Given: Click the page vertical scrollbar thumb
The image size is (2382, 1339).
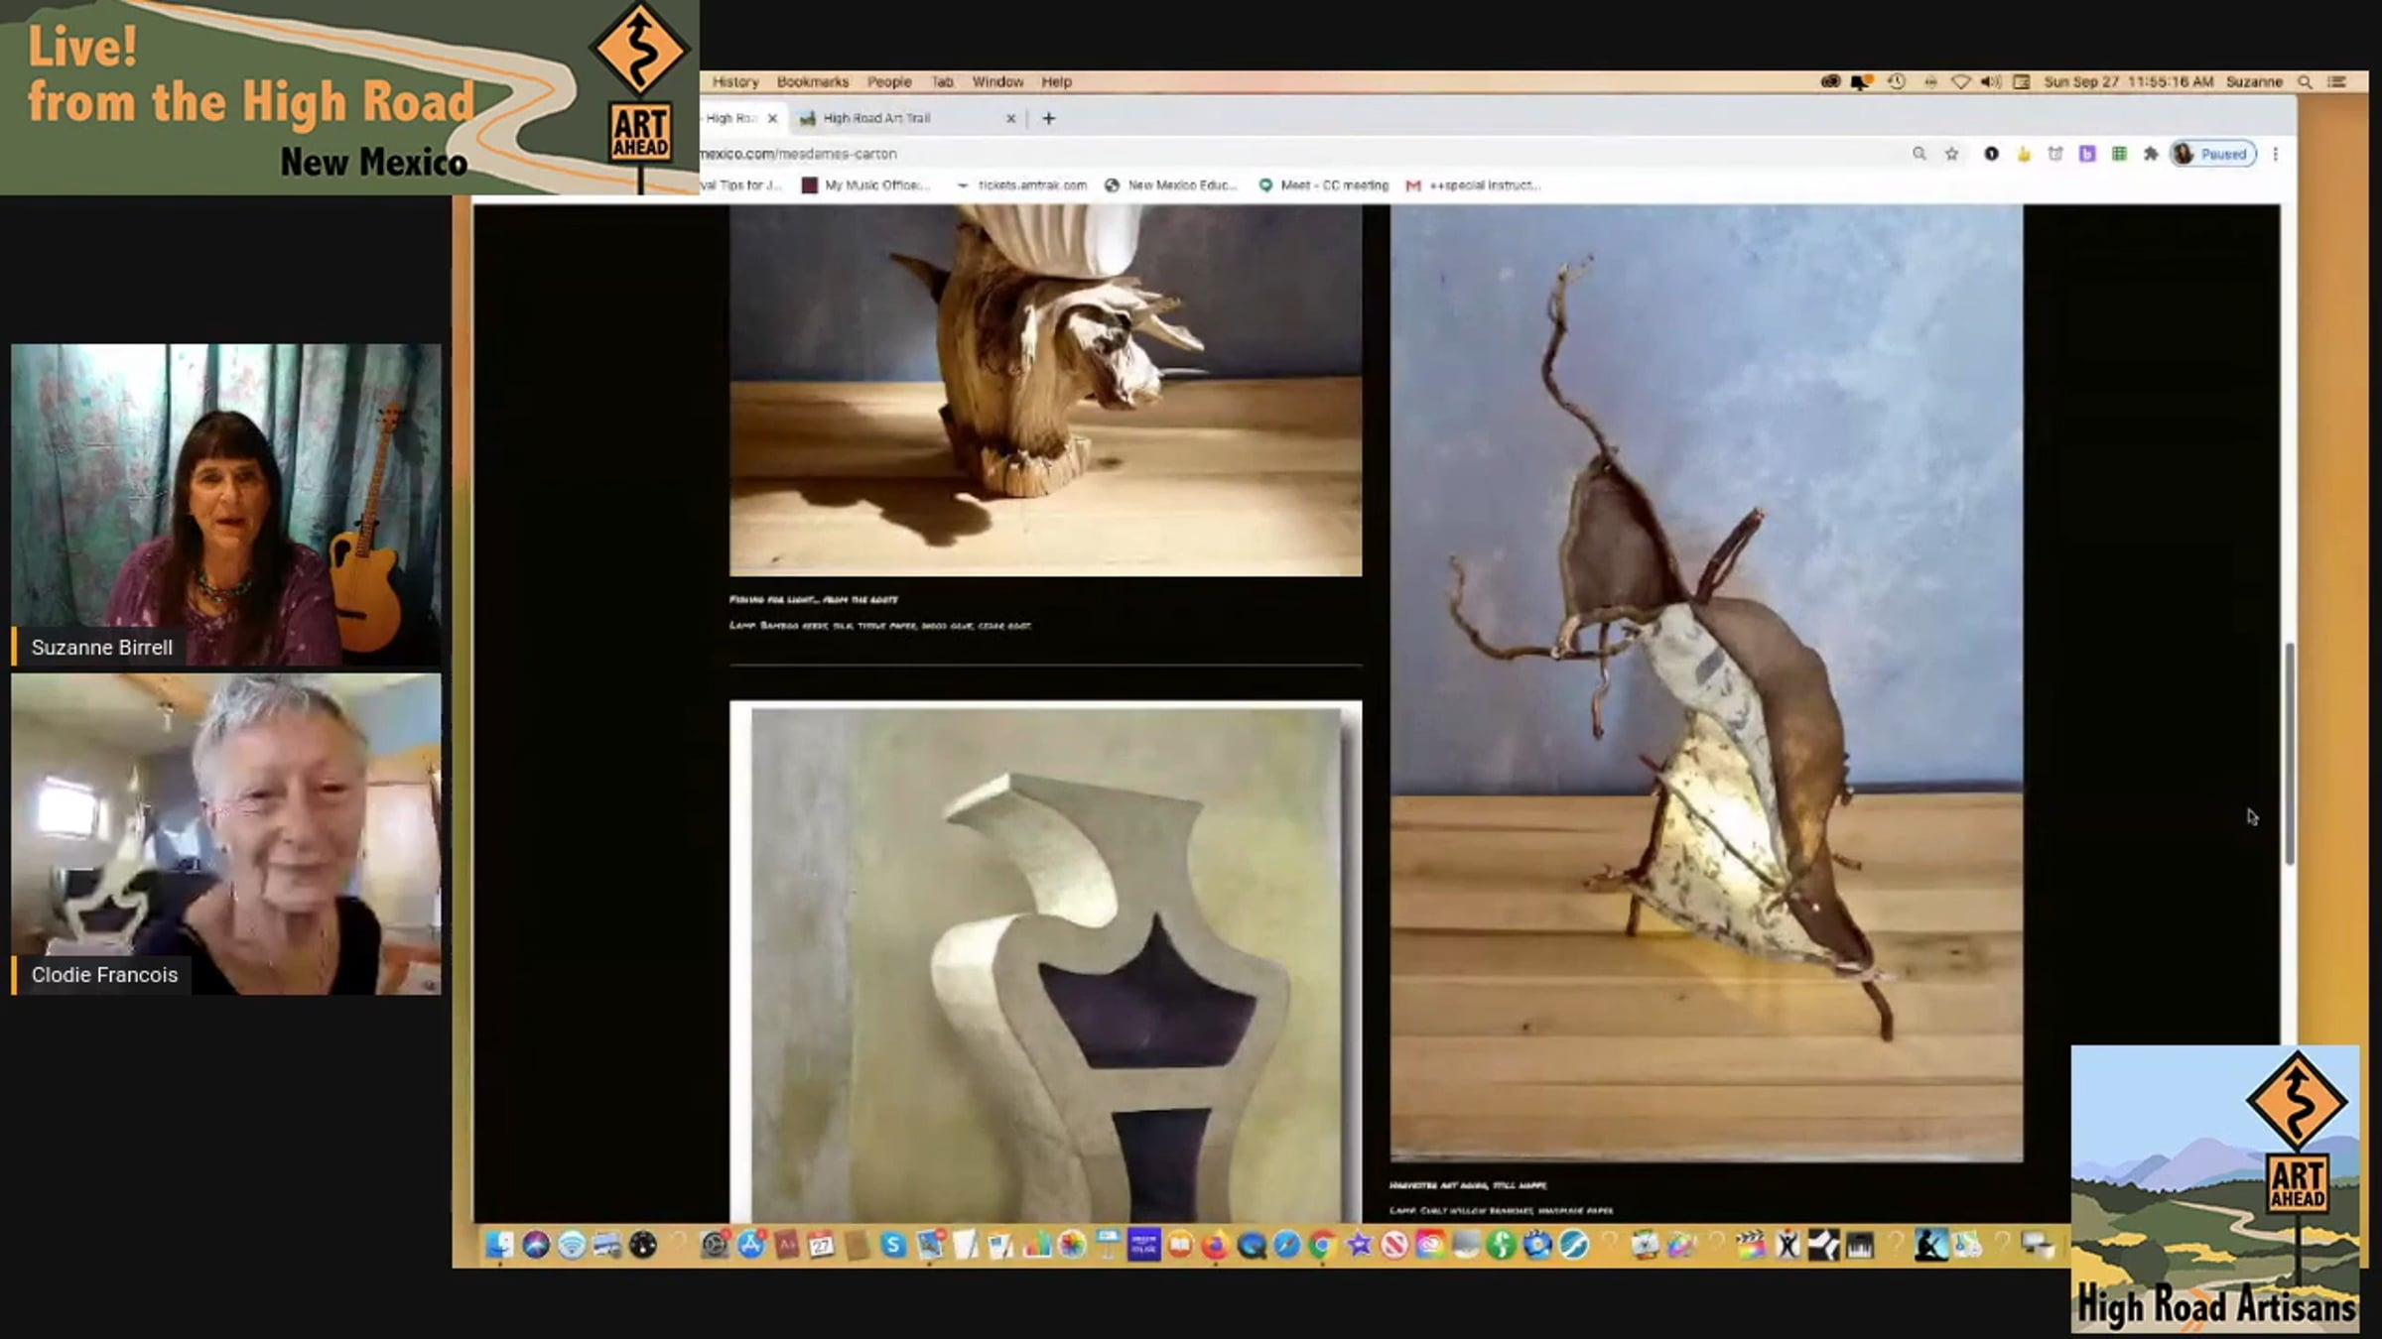Looking at the screenshot, I should pyautogui.click(x=2289, y=754).
